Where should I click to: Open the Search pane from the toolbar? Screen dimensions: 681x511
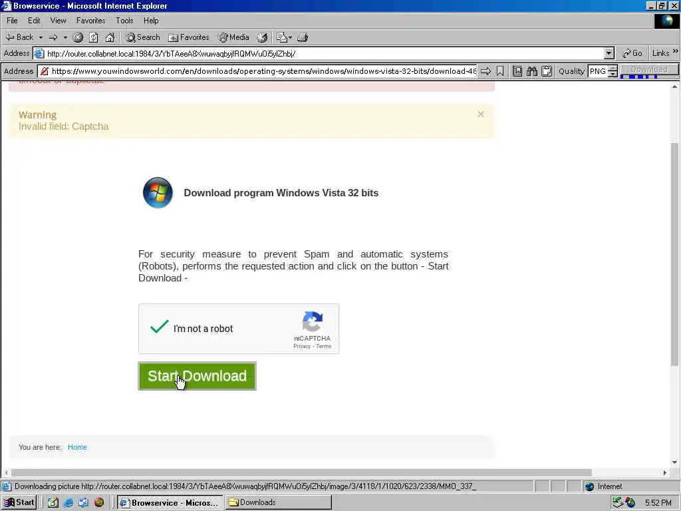tap(143, 37)
